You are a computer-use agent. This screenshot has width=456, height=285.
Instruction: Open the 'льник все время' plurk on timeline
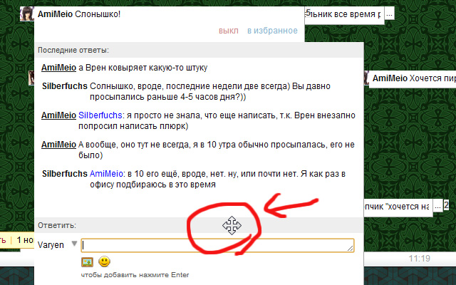point(344,14)
